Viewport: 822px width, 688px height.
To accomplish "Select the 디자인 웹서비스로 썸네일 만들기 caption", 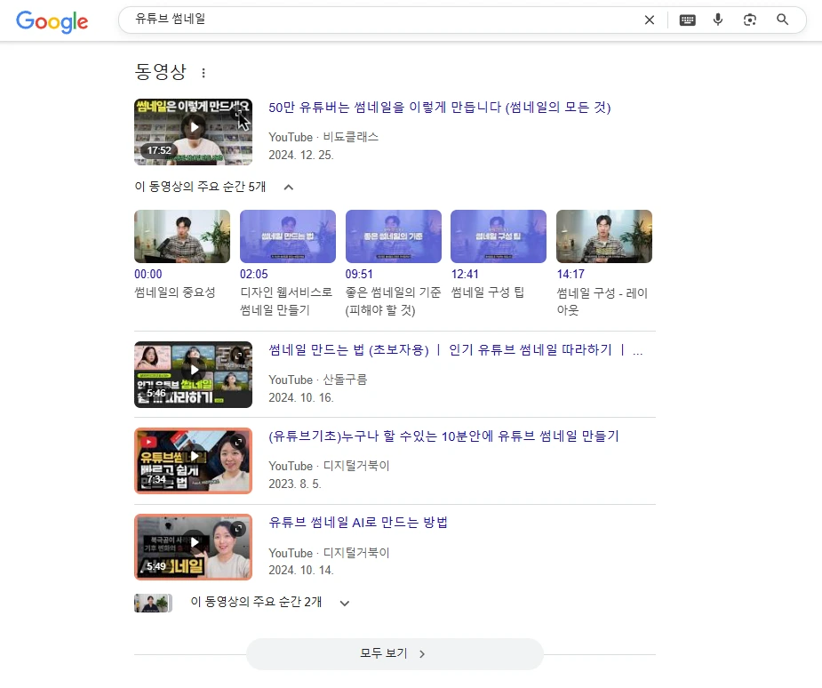I will (x=286, y=301).
